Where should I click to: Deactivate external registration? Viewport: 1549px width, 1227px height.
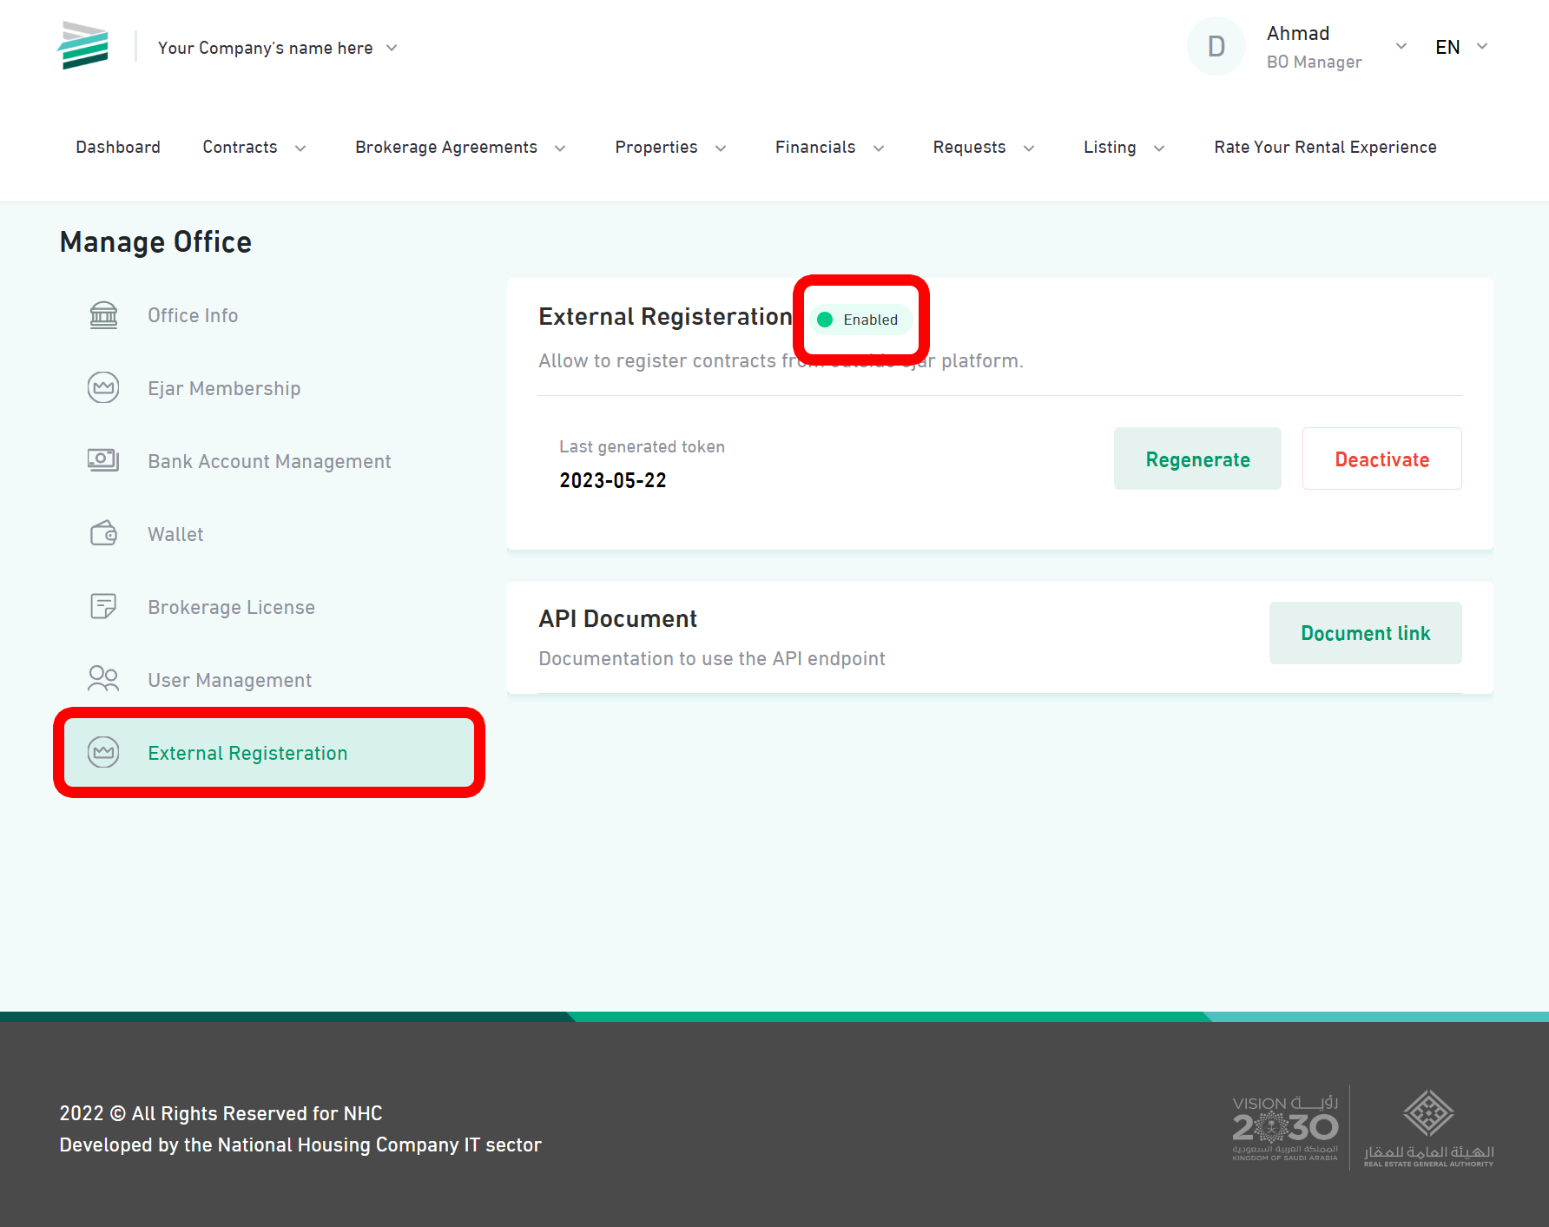(1381, 458)
